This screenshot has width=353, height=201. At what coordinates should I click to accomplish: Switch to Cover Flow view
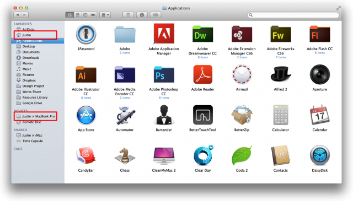[93, 15]
